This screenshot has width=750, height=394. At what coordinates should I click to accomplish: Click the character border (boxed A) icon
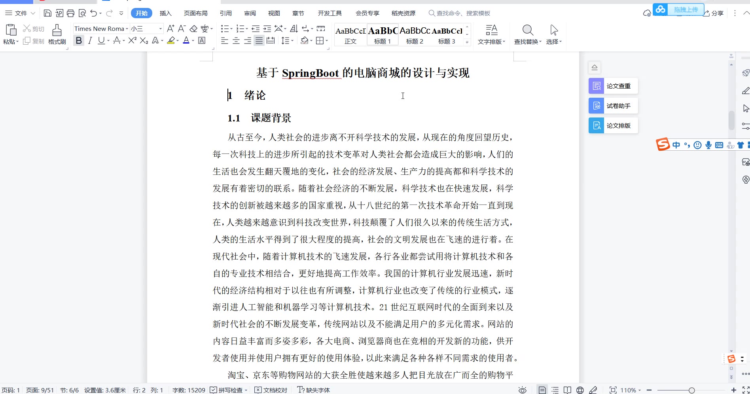coord(202,40)
